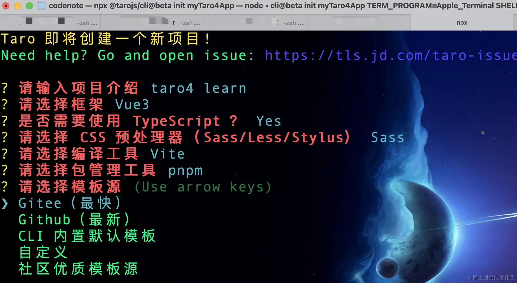The height and width of the screenshot is (283, 517).
Task: Click the yellow minimize window button
Action: (18, 6)
